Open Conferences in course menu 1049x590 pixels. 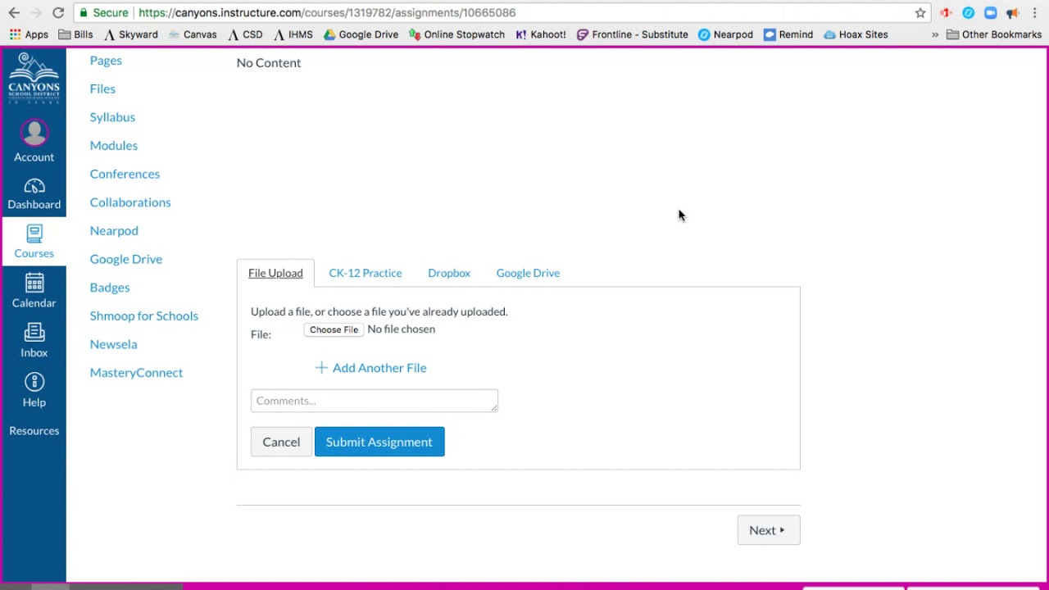click(125, 174)
